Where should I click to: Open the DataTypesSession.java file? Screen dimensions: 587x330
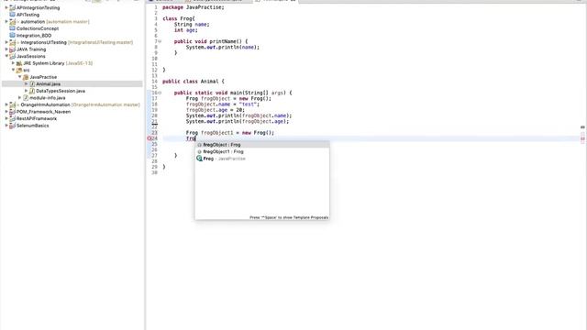(x=61, y=91)
